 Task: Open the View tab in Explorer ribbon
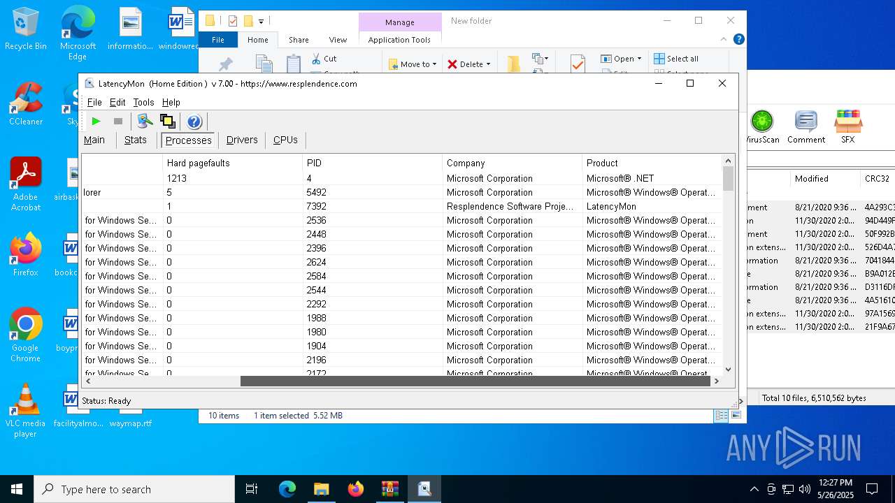(x=338, y=40)
